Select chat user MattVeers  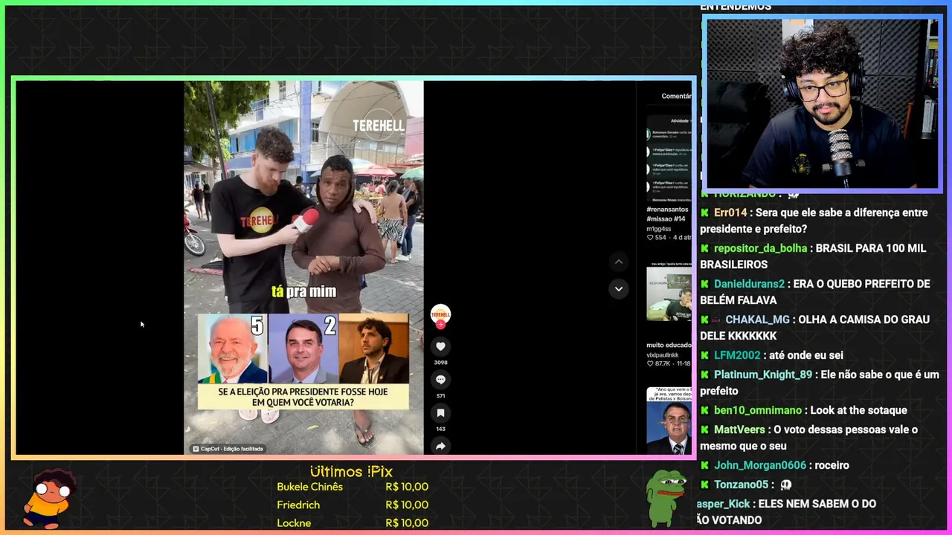(x=739, y=429)
